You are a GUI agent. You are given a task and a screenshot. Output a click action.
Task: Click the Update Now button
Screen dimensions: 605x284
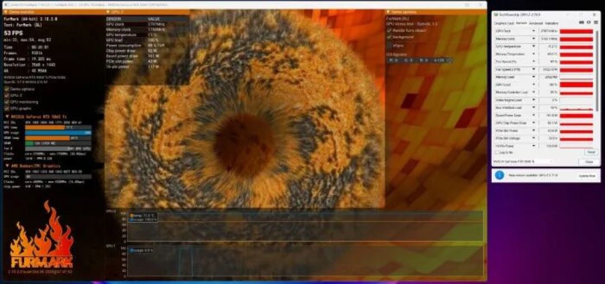coord(587,176)
